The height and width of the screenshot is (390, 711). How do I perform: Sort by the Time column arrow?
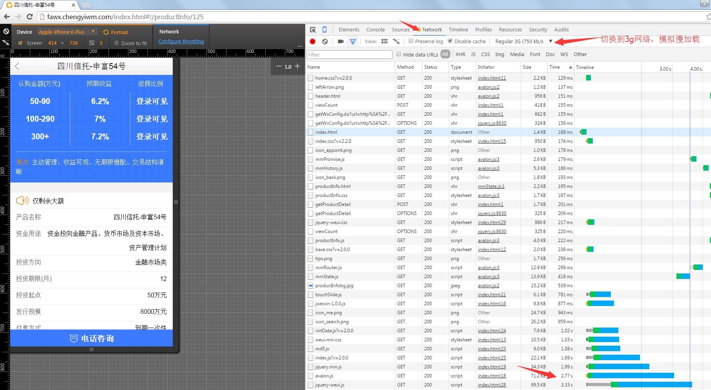[570, 67]
